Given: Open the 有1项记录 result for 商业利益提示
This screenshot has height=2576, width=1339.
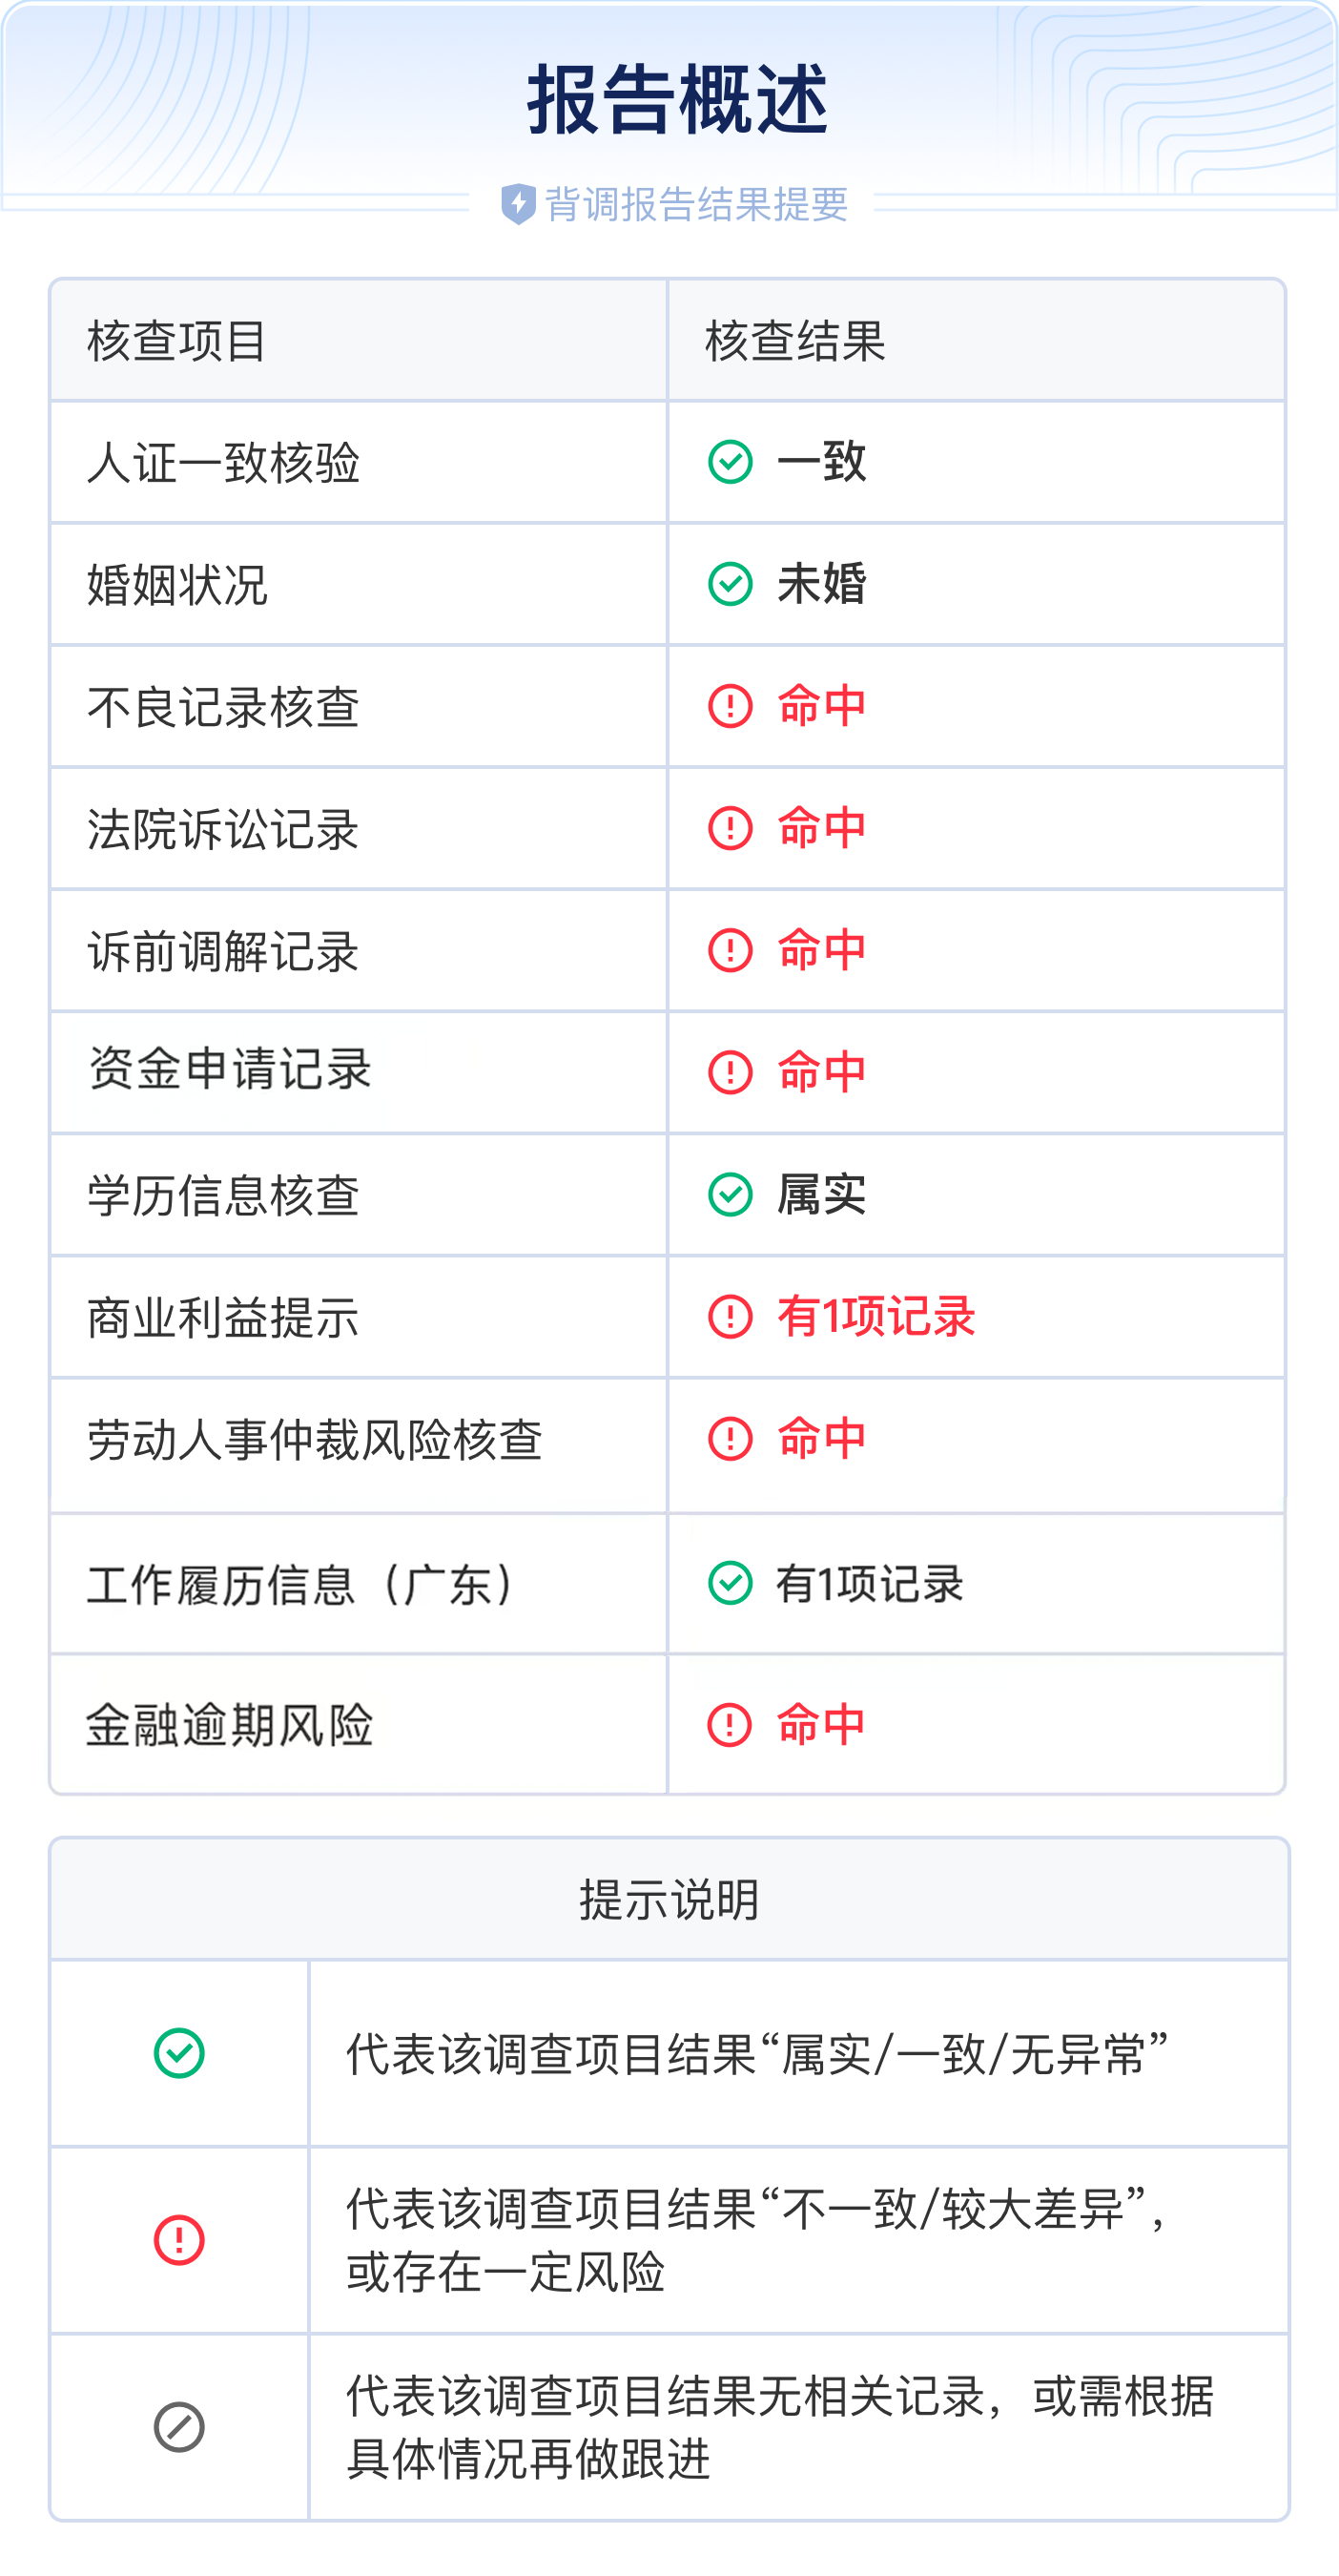Looking at the screenshot, I should (x=875, y=1316).
